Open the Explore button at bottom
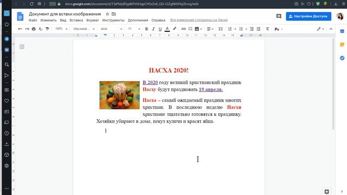This screenshot has width=347, height=195. click(326, 191)
